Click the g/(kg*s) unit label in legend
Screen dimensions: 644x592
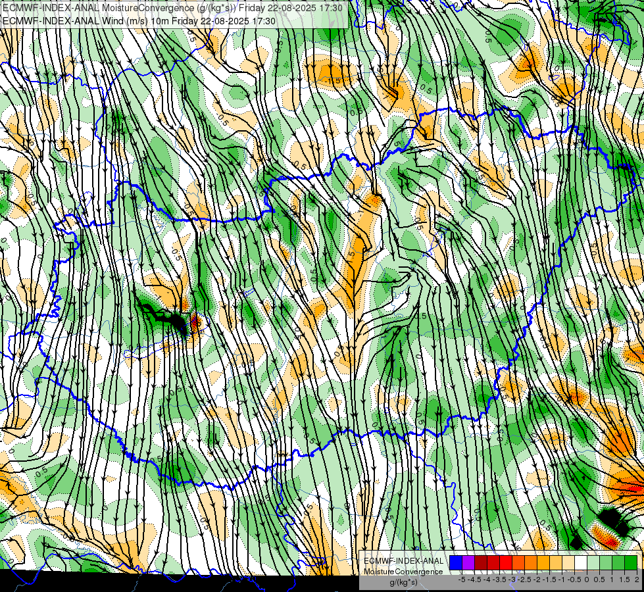(403, 583)
